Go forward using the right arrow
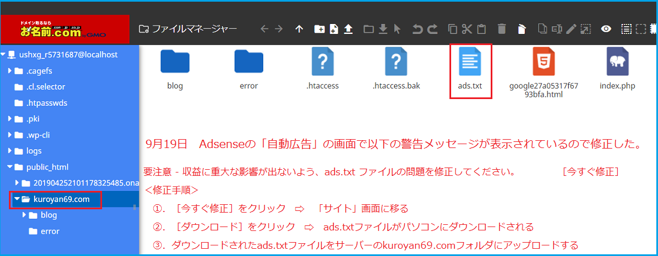The height and width of the screenshot is (256, 658). [x=279, y=29]
